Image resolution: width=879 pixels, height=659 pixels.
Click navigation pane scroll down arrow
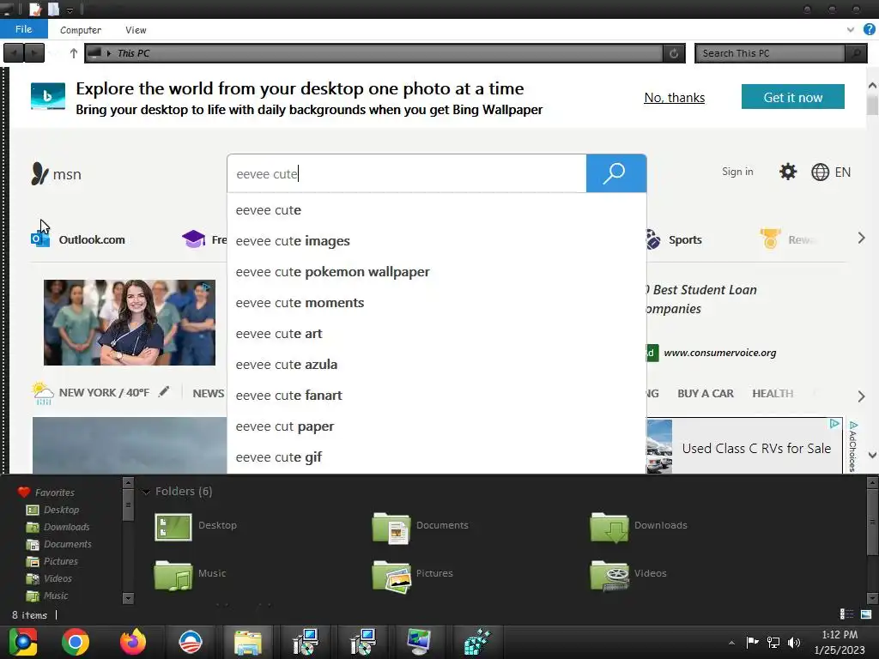pos(128,598)
